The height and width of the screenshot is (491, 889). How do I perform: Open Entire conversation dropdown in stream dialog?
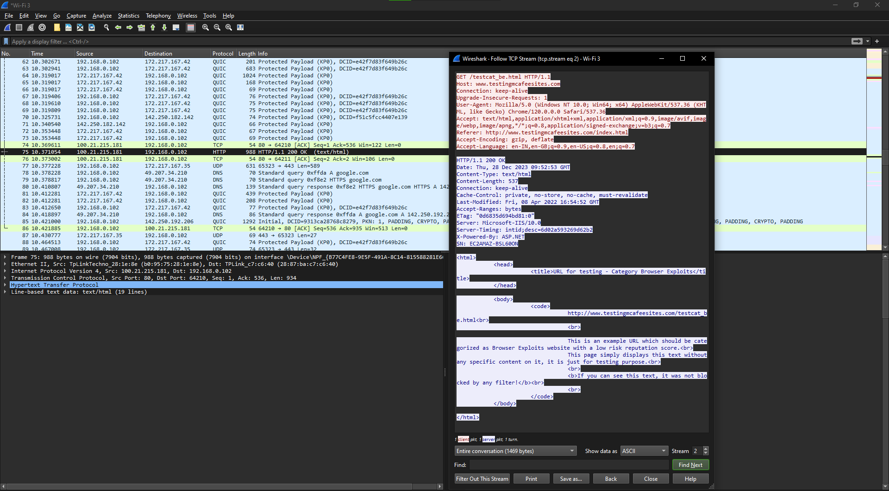pos(515,451)
